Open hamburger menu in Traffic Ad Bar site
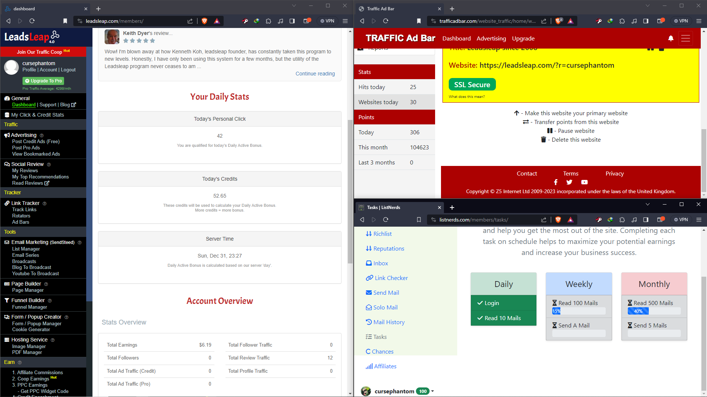The image size is (707, 397). tap(686, 38)
